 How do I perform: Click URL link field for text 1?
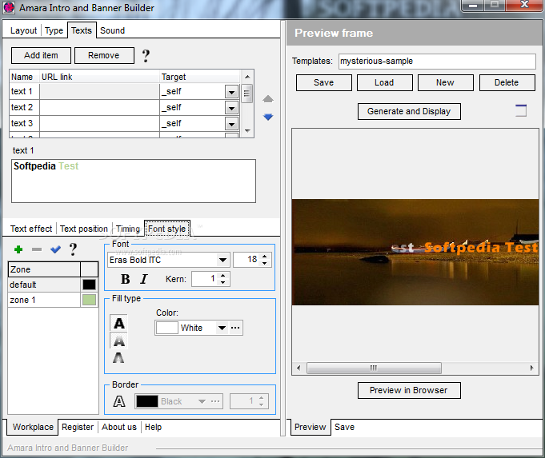99,92
